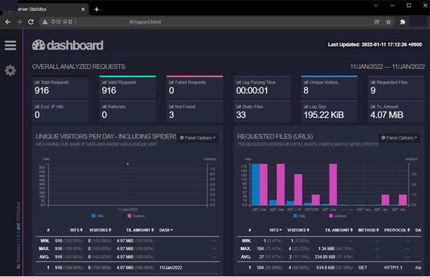This screenshot has height=277, width=430.
Task: Click the address bar URL field
Action: (x=207, y=21)
